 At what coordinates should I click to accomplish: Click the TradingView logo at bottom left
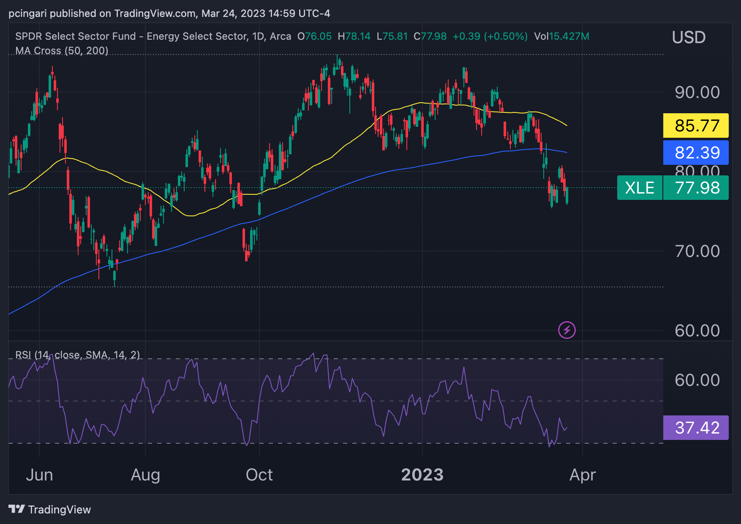click(50, 509)
